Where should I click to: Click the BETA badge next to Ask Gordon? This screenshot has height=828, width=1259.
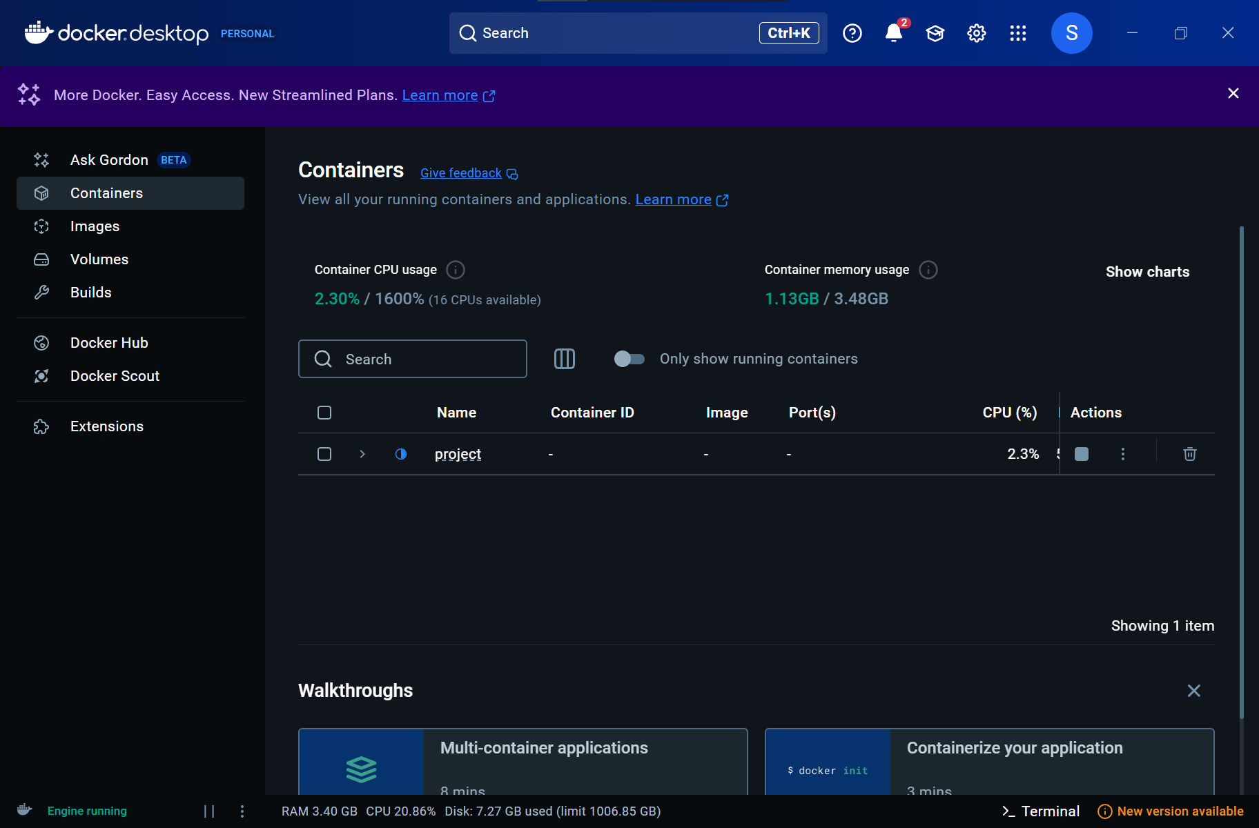[x=173, y=160]
